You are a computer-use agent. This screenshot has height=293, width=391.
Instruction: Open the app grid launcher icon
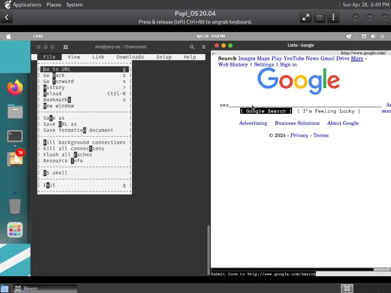(15, 230)
